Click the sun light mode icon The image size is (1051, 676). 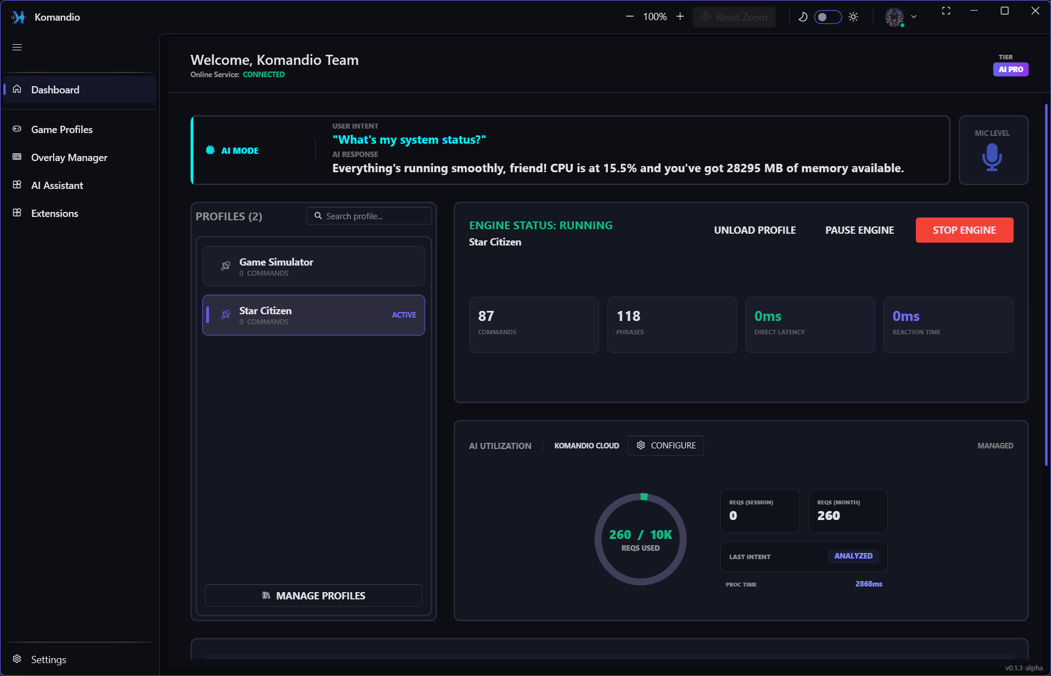[853, 17]
